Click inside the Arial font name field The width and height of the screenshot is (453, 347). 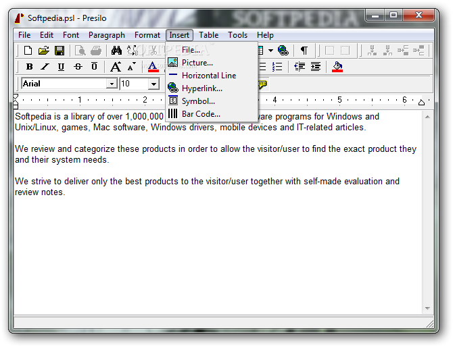pyautogui.click(x=64, y=84)
